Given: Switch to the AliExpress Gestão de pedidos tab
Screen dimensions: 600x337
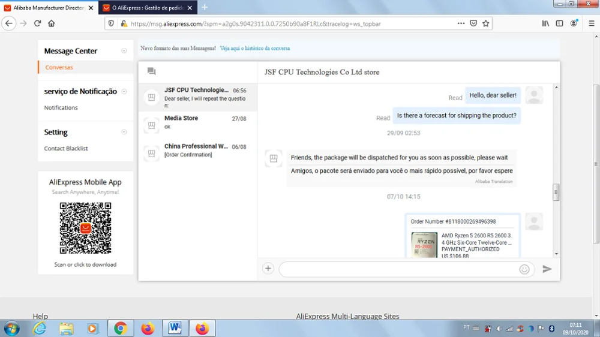Looking at the screenshot, I should click(x=148, y=8).
